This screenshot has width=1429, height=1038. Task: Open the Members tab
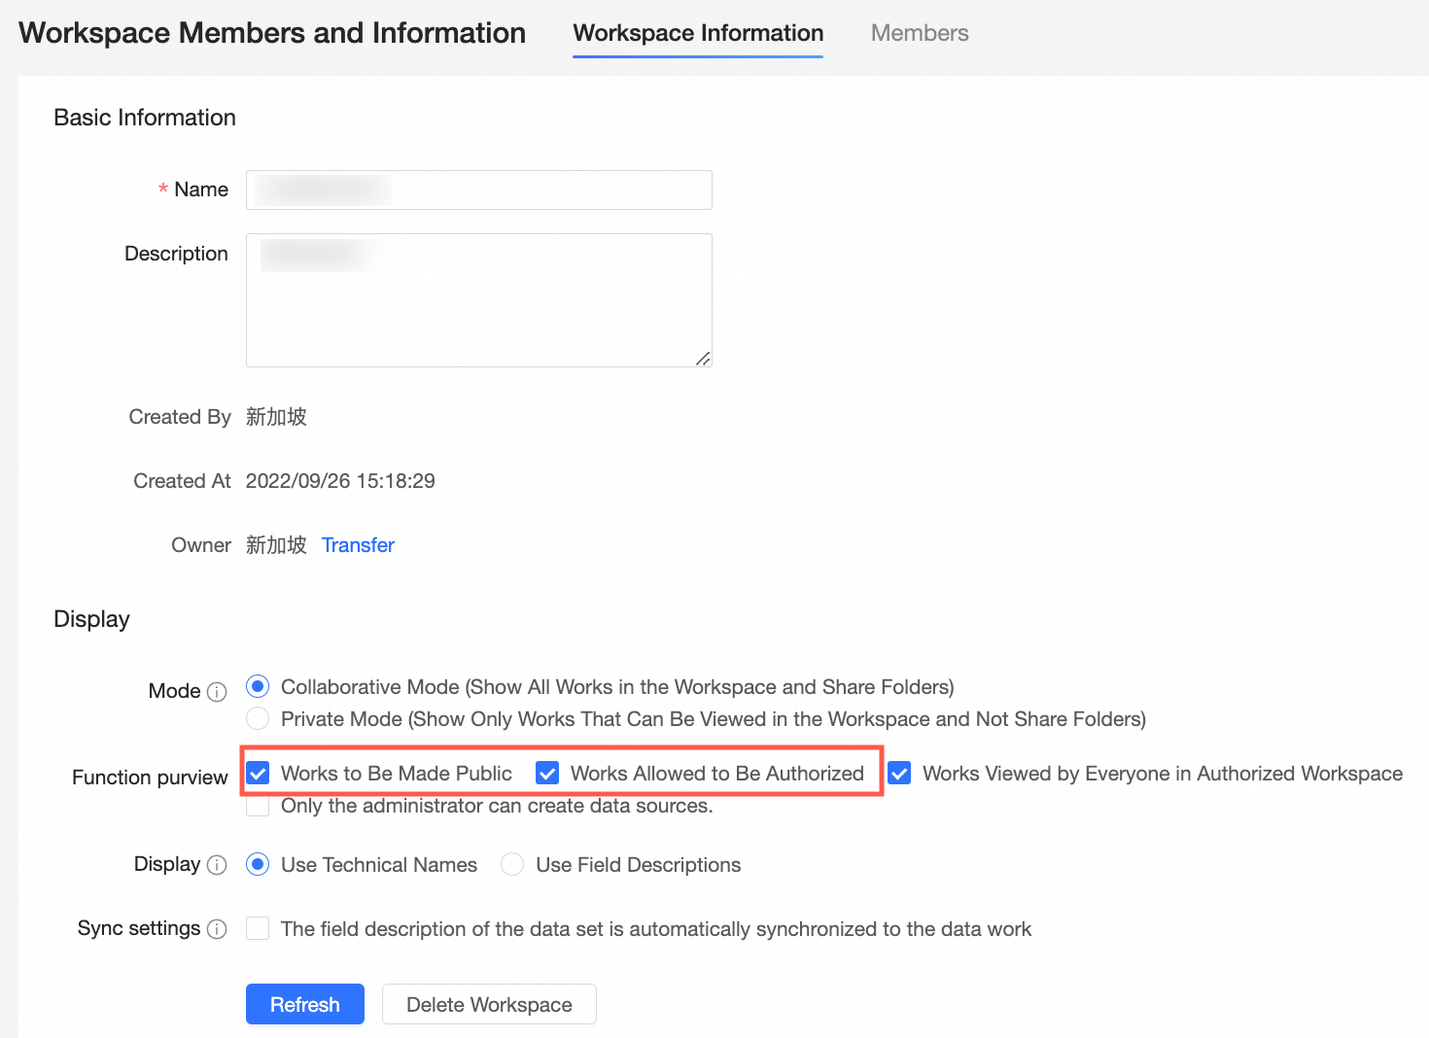920,33
